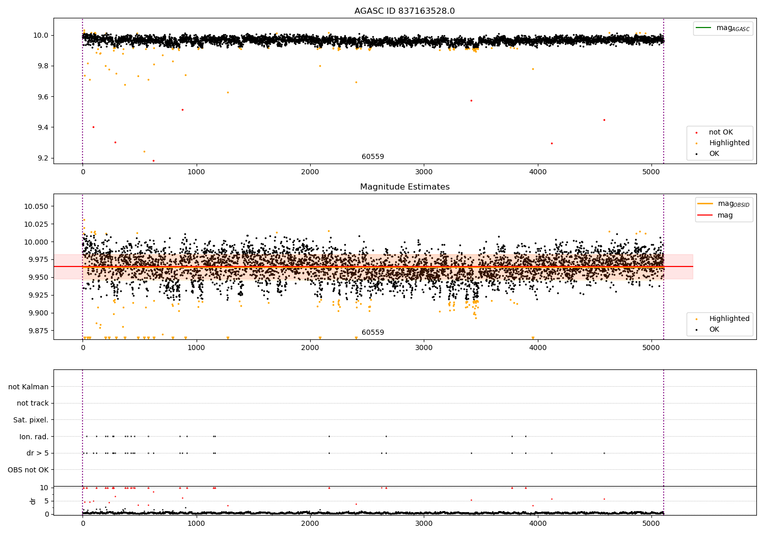Click the 'not OK' legend entry in top plot
This screenshot has height=535, width=764.
(721, 132)
